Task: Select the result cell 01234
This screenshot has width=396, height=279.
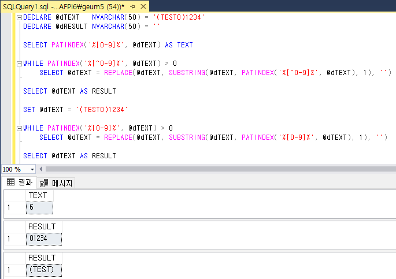Action: pos(44,239)
